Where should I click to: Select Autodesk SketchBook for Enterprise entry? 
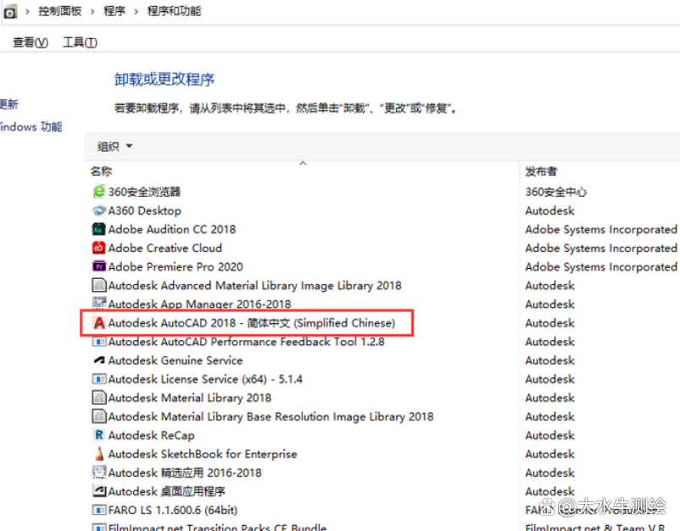point(203,454)
